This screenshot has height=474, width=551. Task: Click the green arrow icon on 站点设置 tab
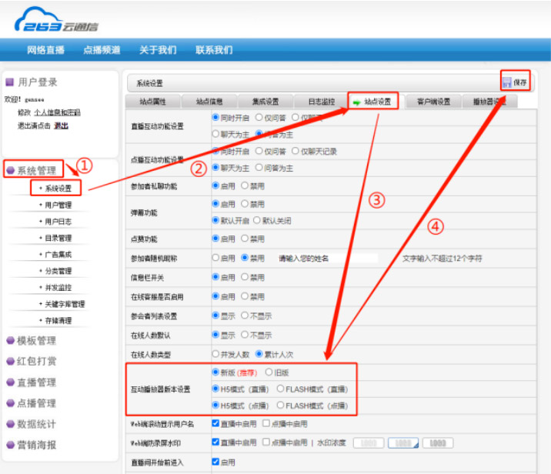[x=356, y=102]
